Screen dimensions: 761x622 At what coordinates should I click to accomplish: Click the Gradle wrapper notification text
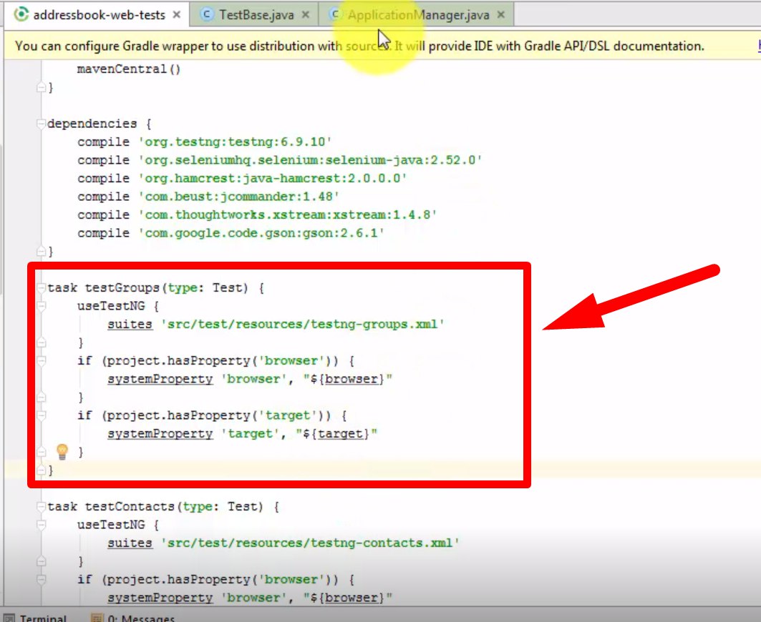[359, 46]
